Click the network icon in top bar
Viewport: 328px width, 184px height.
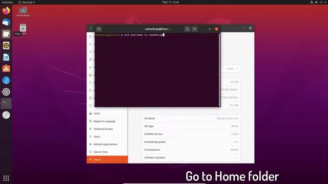pyautogui.click(x=312, y=2)
